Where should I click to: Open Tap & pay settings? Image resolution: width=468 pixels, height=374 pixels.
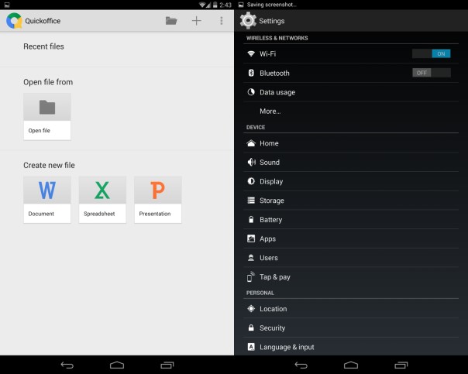click(274, 277)
